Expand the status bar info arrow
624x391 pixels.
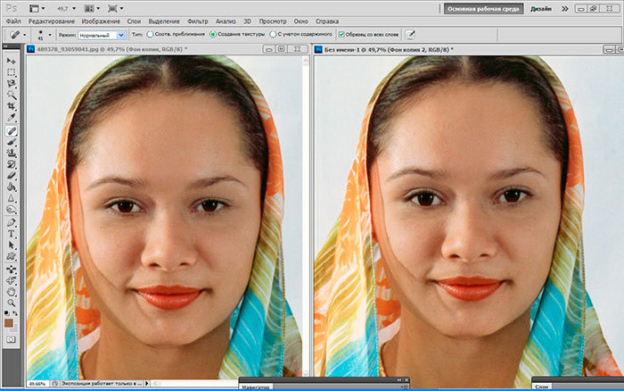(x=147, y=384)
